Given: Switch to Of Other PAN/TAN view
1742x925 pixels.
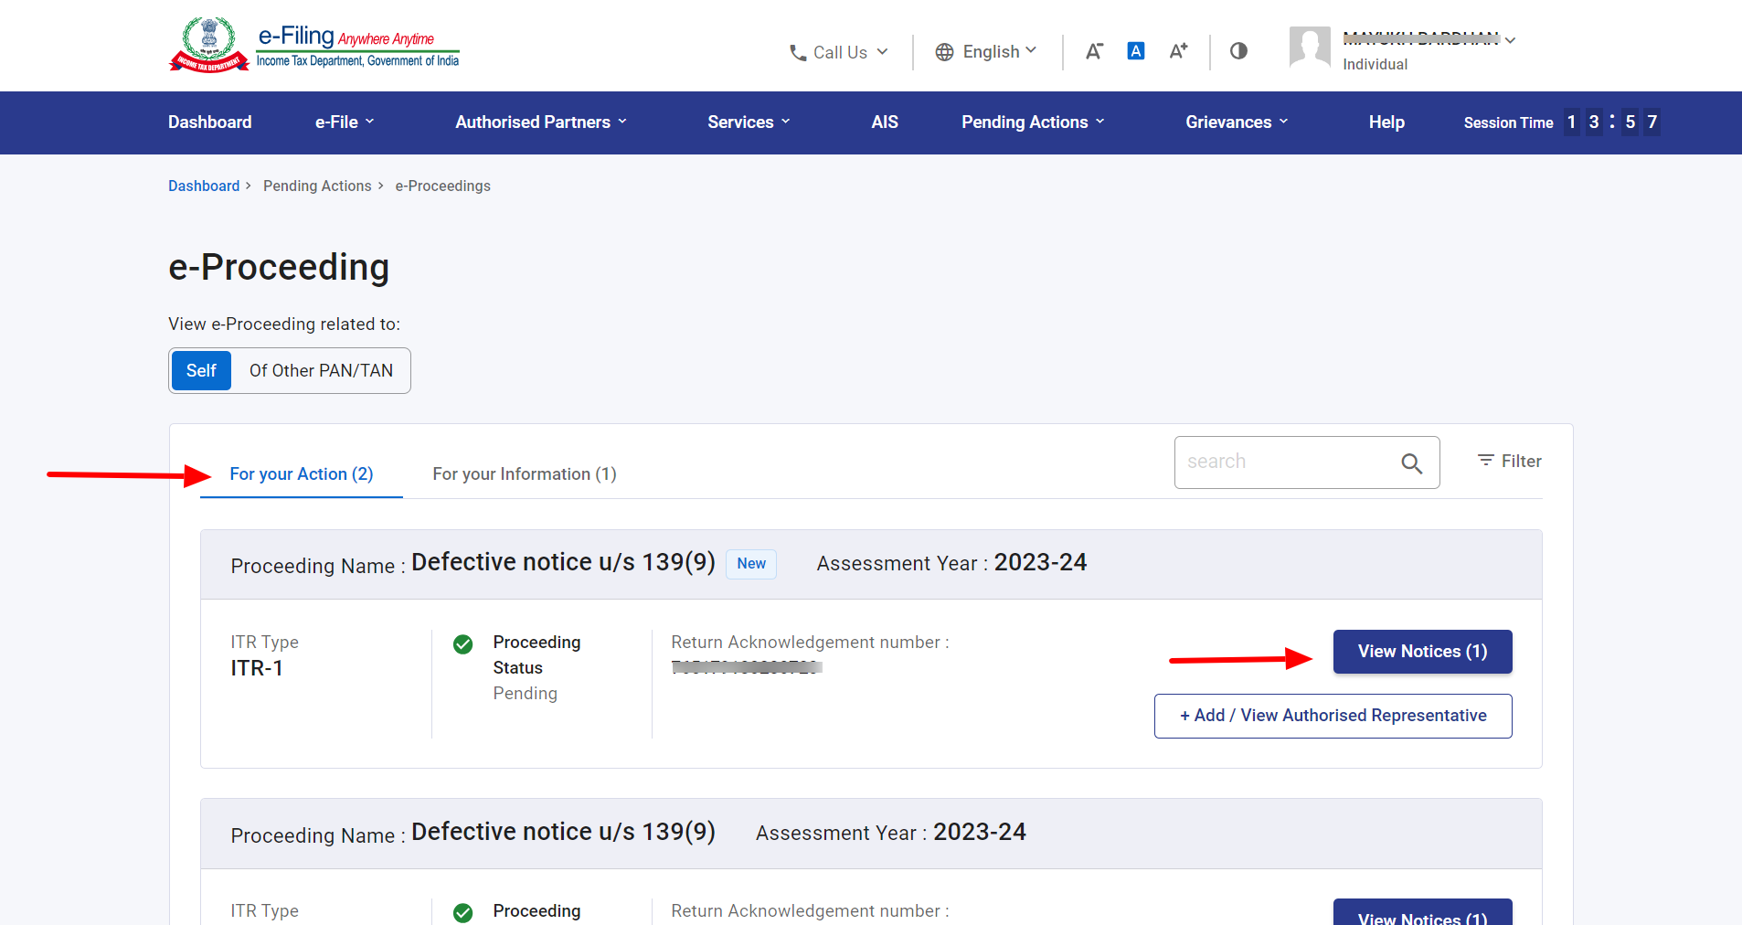Looking at the screenshot, I should tap(321, 370).
